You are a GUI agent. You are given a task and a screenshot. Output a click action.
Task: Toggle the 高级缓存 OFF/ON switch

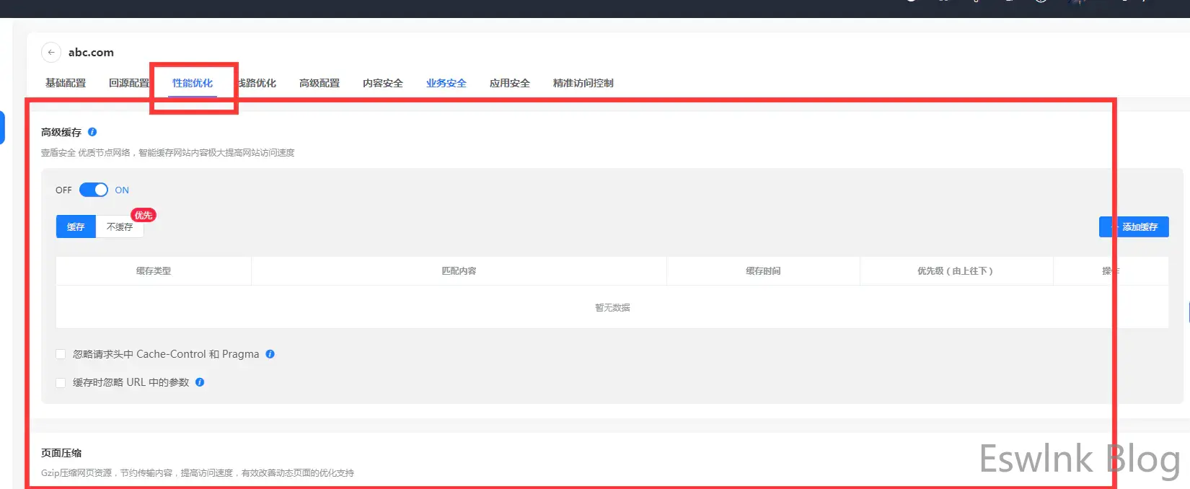(x=94, y=190)
